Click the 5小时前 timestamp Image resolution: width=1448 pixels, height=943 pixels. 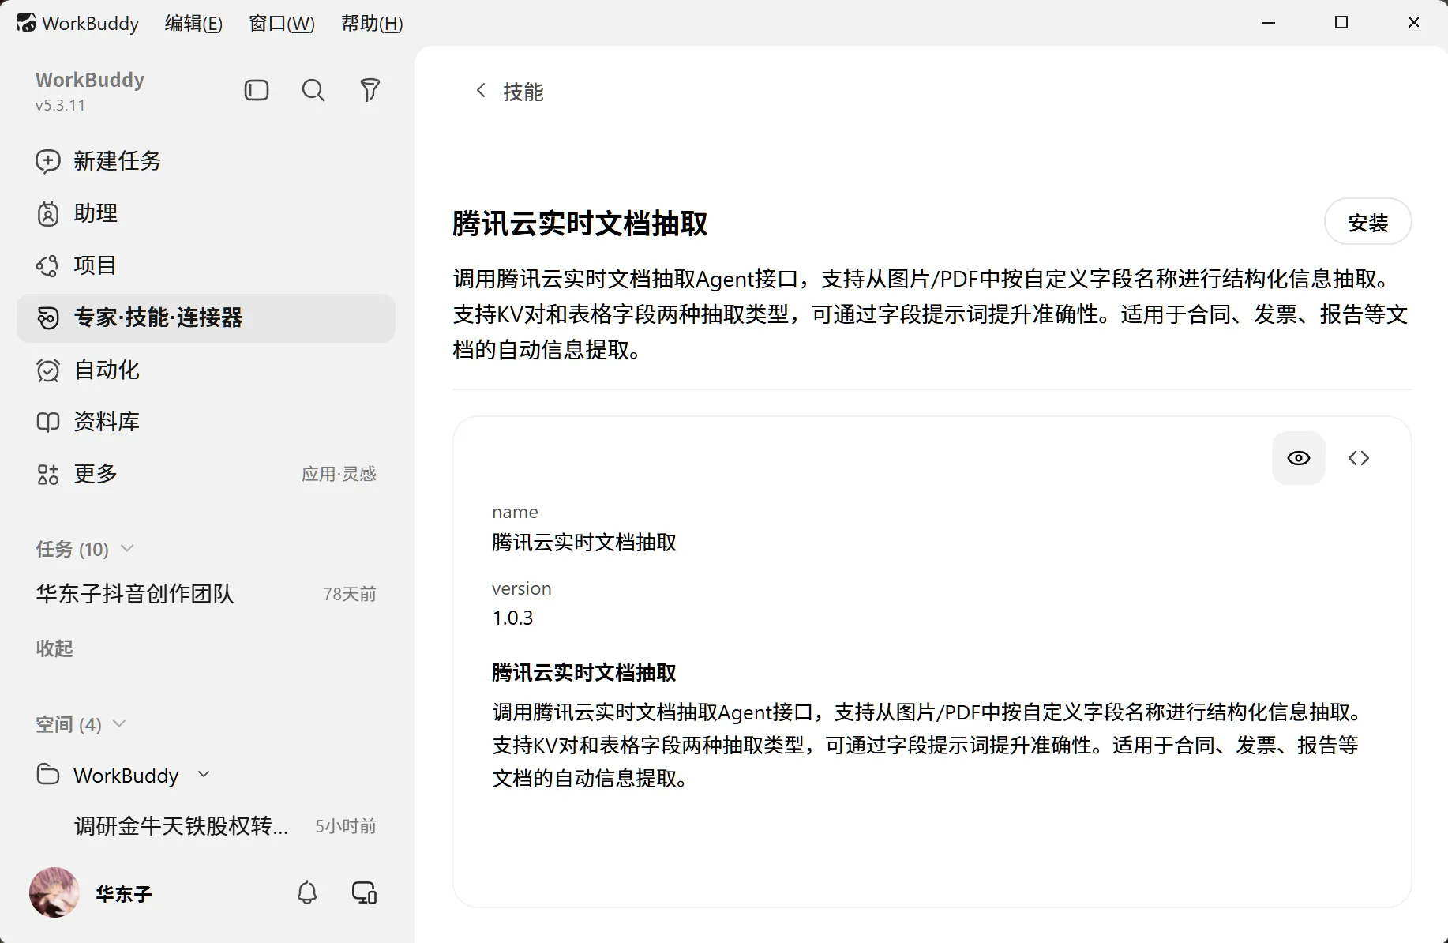click(346, 826)
